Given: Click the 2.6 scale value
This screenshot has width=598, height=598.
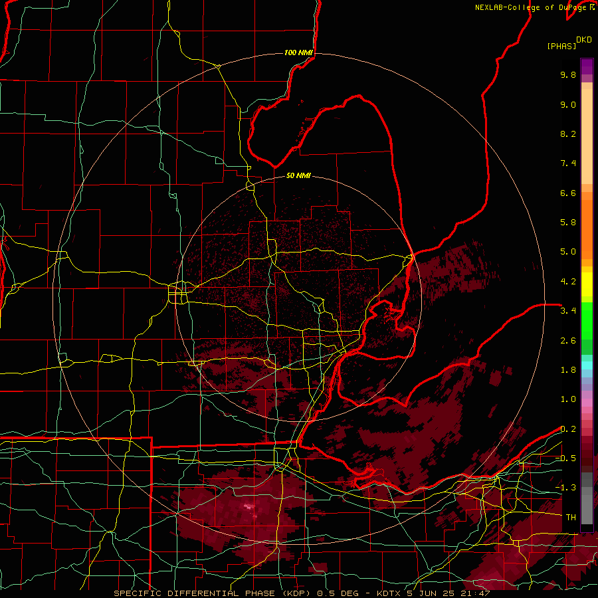Looking at the screenshot, I should click(x=568, y=341).
